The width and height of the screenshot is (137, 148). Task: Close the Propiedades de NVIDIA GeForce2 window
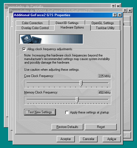pos(130,10)
